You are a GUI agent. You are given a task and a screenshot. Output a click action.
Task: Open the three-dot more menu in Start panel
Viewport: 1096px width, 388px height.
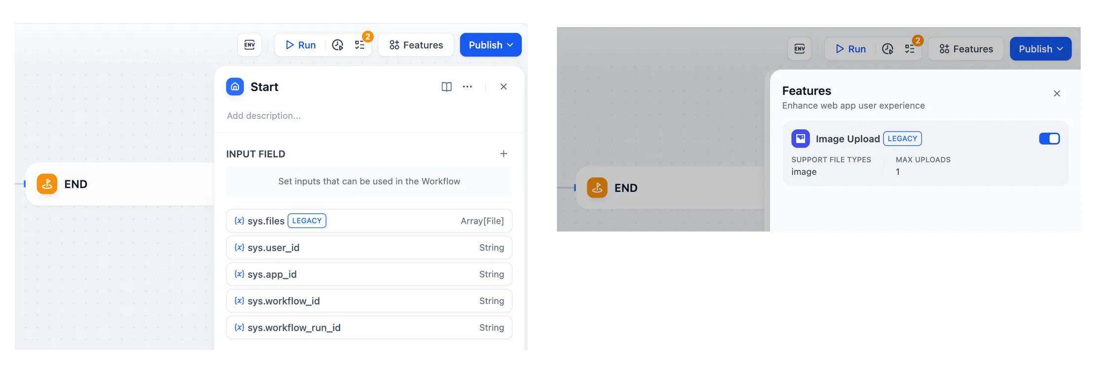tap(467, 87)
